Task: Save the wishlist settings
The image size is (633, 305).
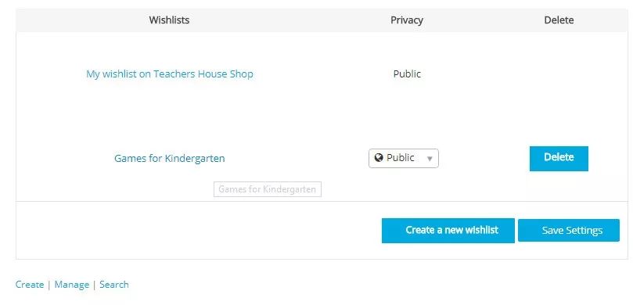Action: click(x=568, y=231)
